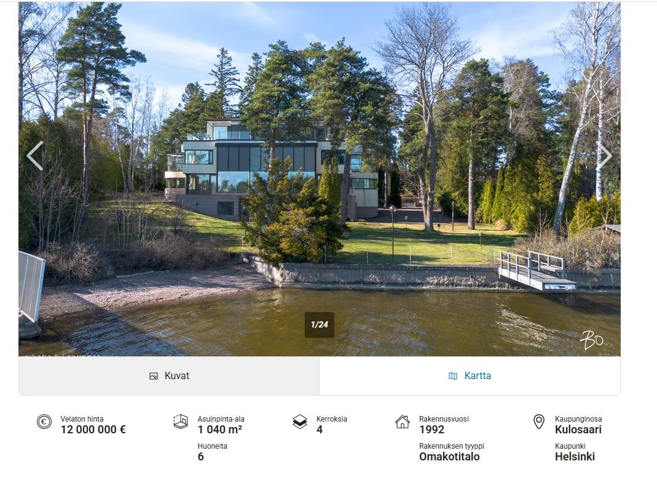The height and width of the screenshot is (477, 657).
Task: Click the 1992 construction year value
Action: [431, 430]
